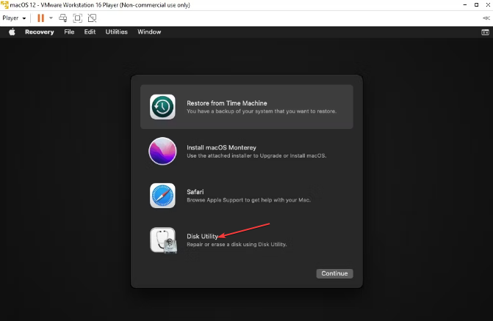Minimize the VMware Player window

(x=465, y=4)
